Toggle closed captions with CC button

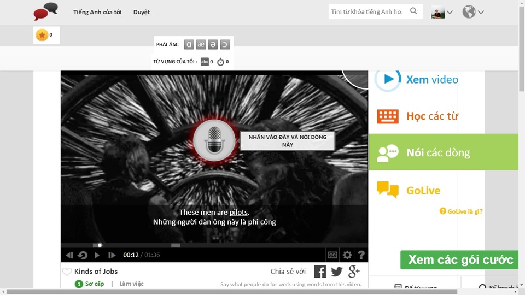pyautogui.click(x=332, y=255)
